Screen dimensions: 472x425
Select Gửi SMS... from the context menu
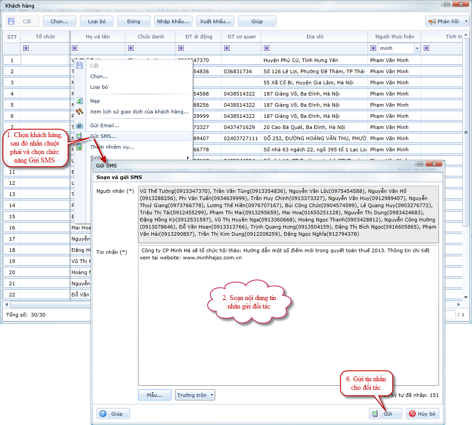pyautogui.click(x=103, y=136)
